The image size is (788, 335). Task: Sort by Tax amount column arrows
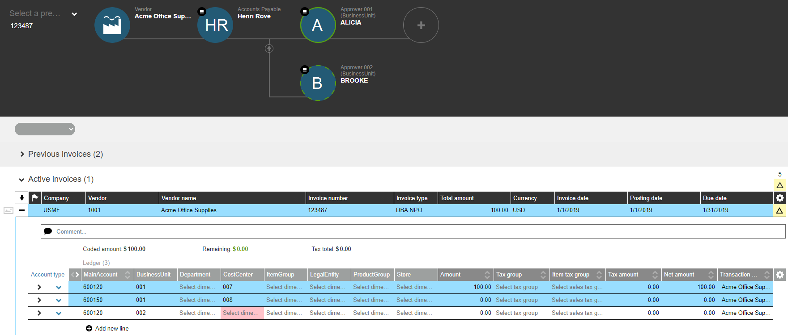pyautogui.click(x=655, y=275)
